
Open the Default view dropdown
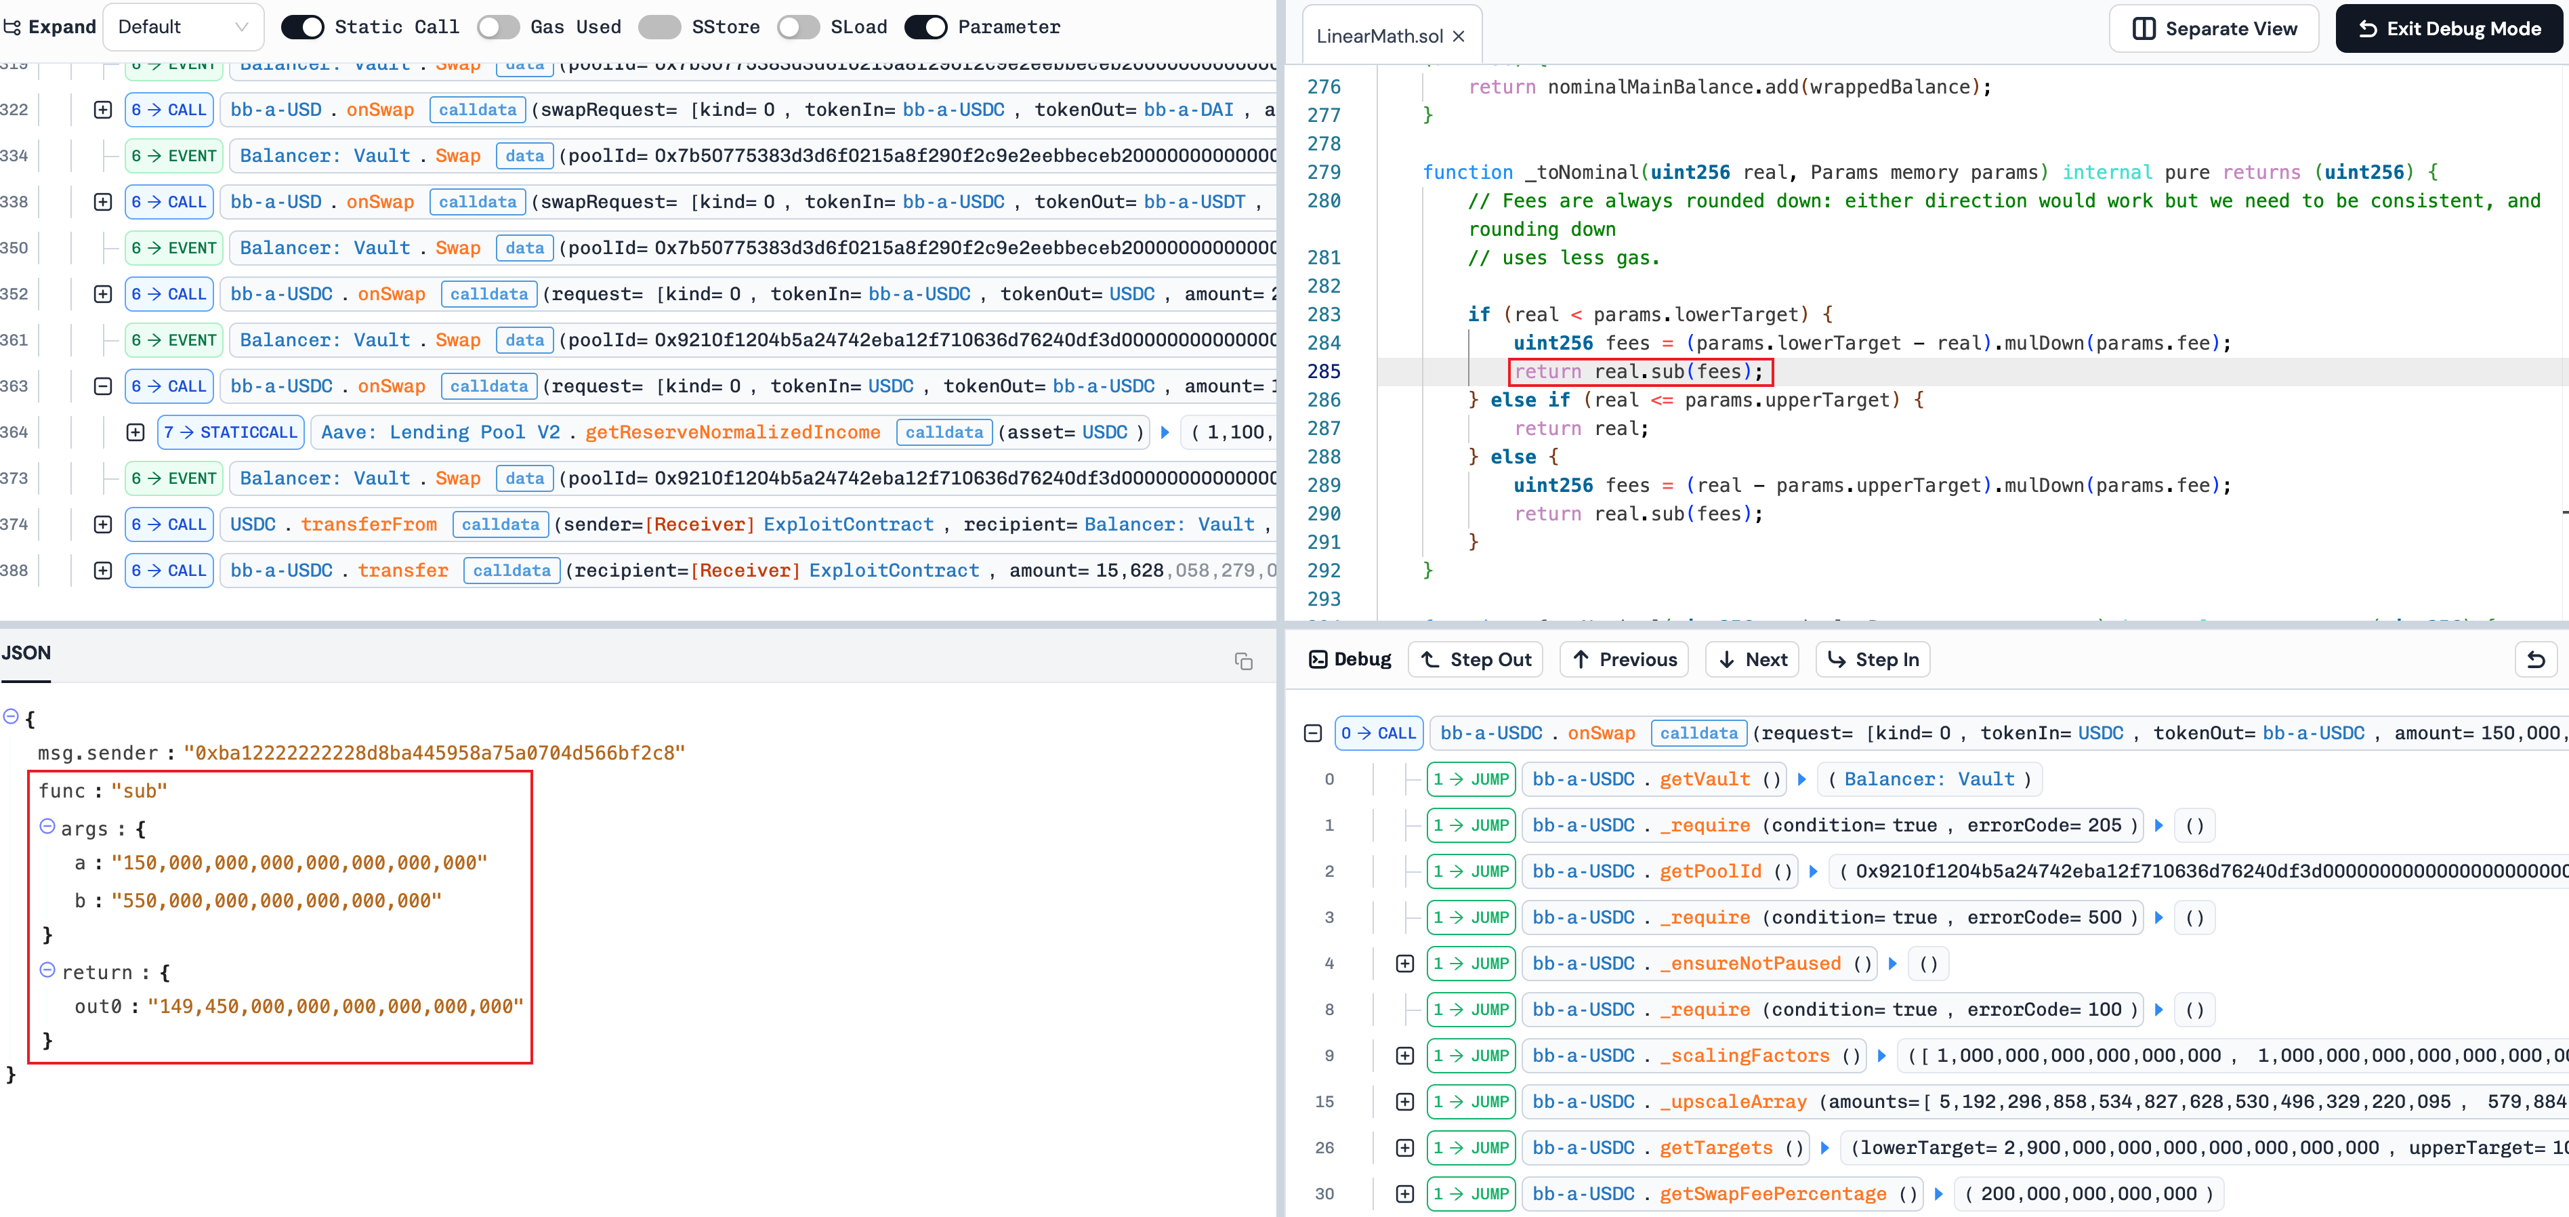pos(182,27)
